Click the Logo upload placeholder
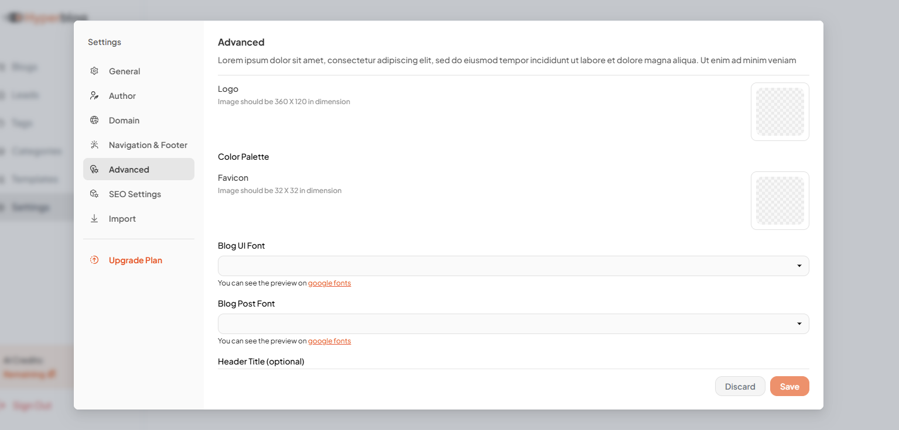This screenshot has height=430, width=899. point(780,111)
